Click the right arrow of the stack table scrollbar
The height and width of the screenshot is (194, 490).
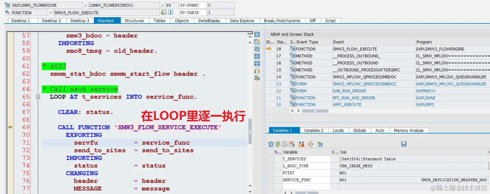click(299, 111)
